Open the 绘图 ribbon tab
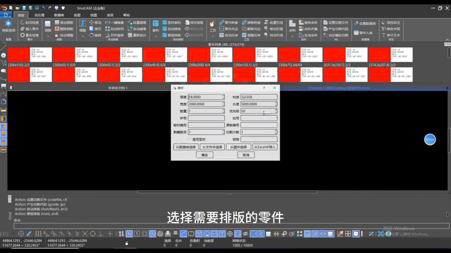451x253 pixels. click(77, 15)
